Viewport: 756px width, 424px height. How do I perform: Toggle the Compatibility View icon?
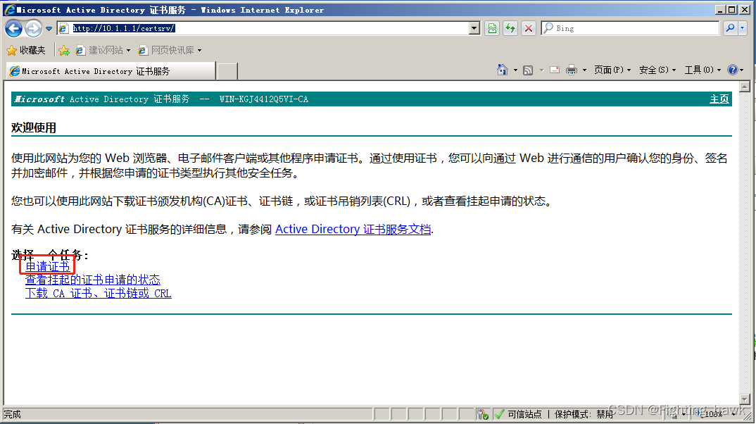[492, 28]
